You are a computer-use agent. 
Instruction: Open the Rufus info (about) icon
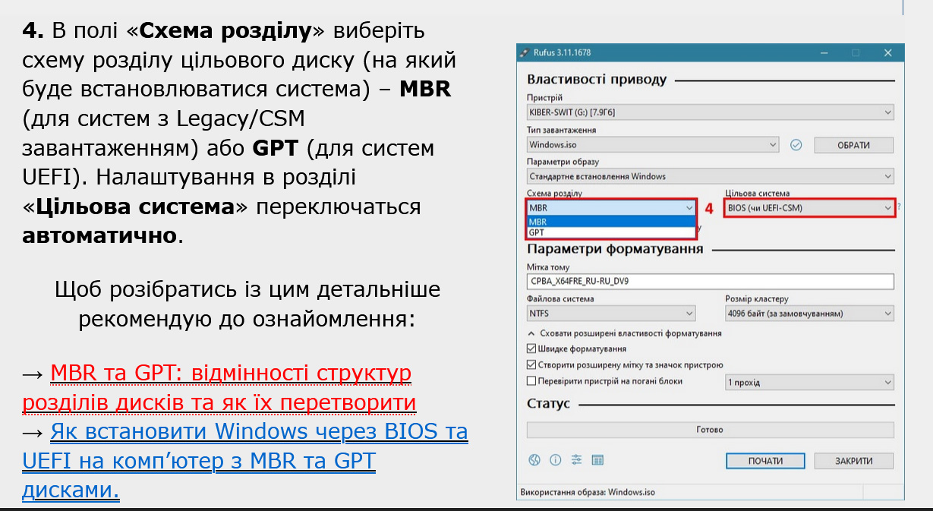pos(555,460)
